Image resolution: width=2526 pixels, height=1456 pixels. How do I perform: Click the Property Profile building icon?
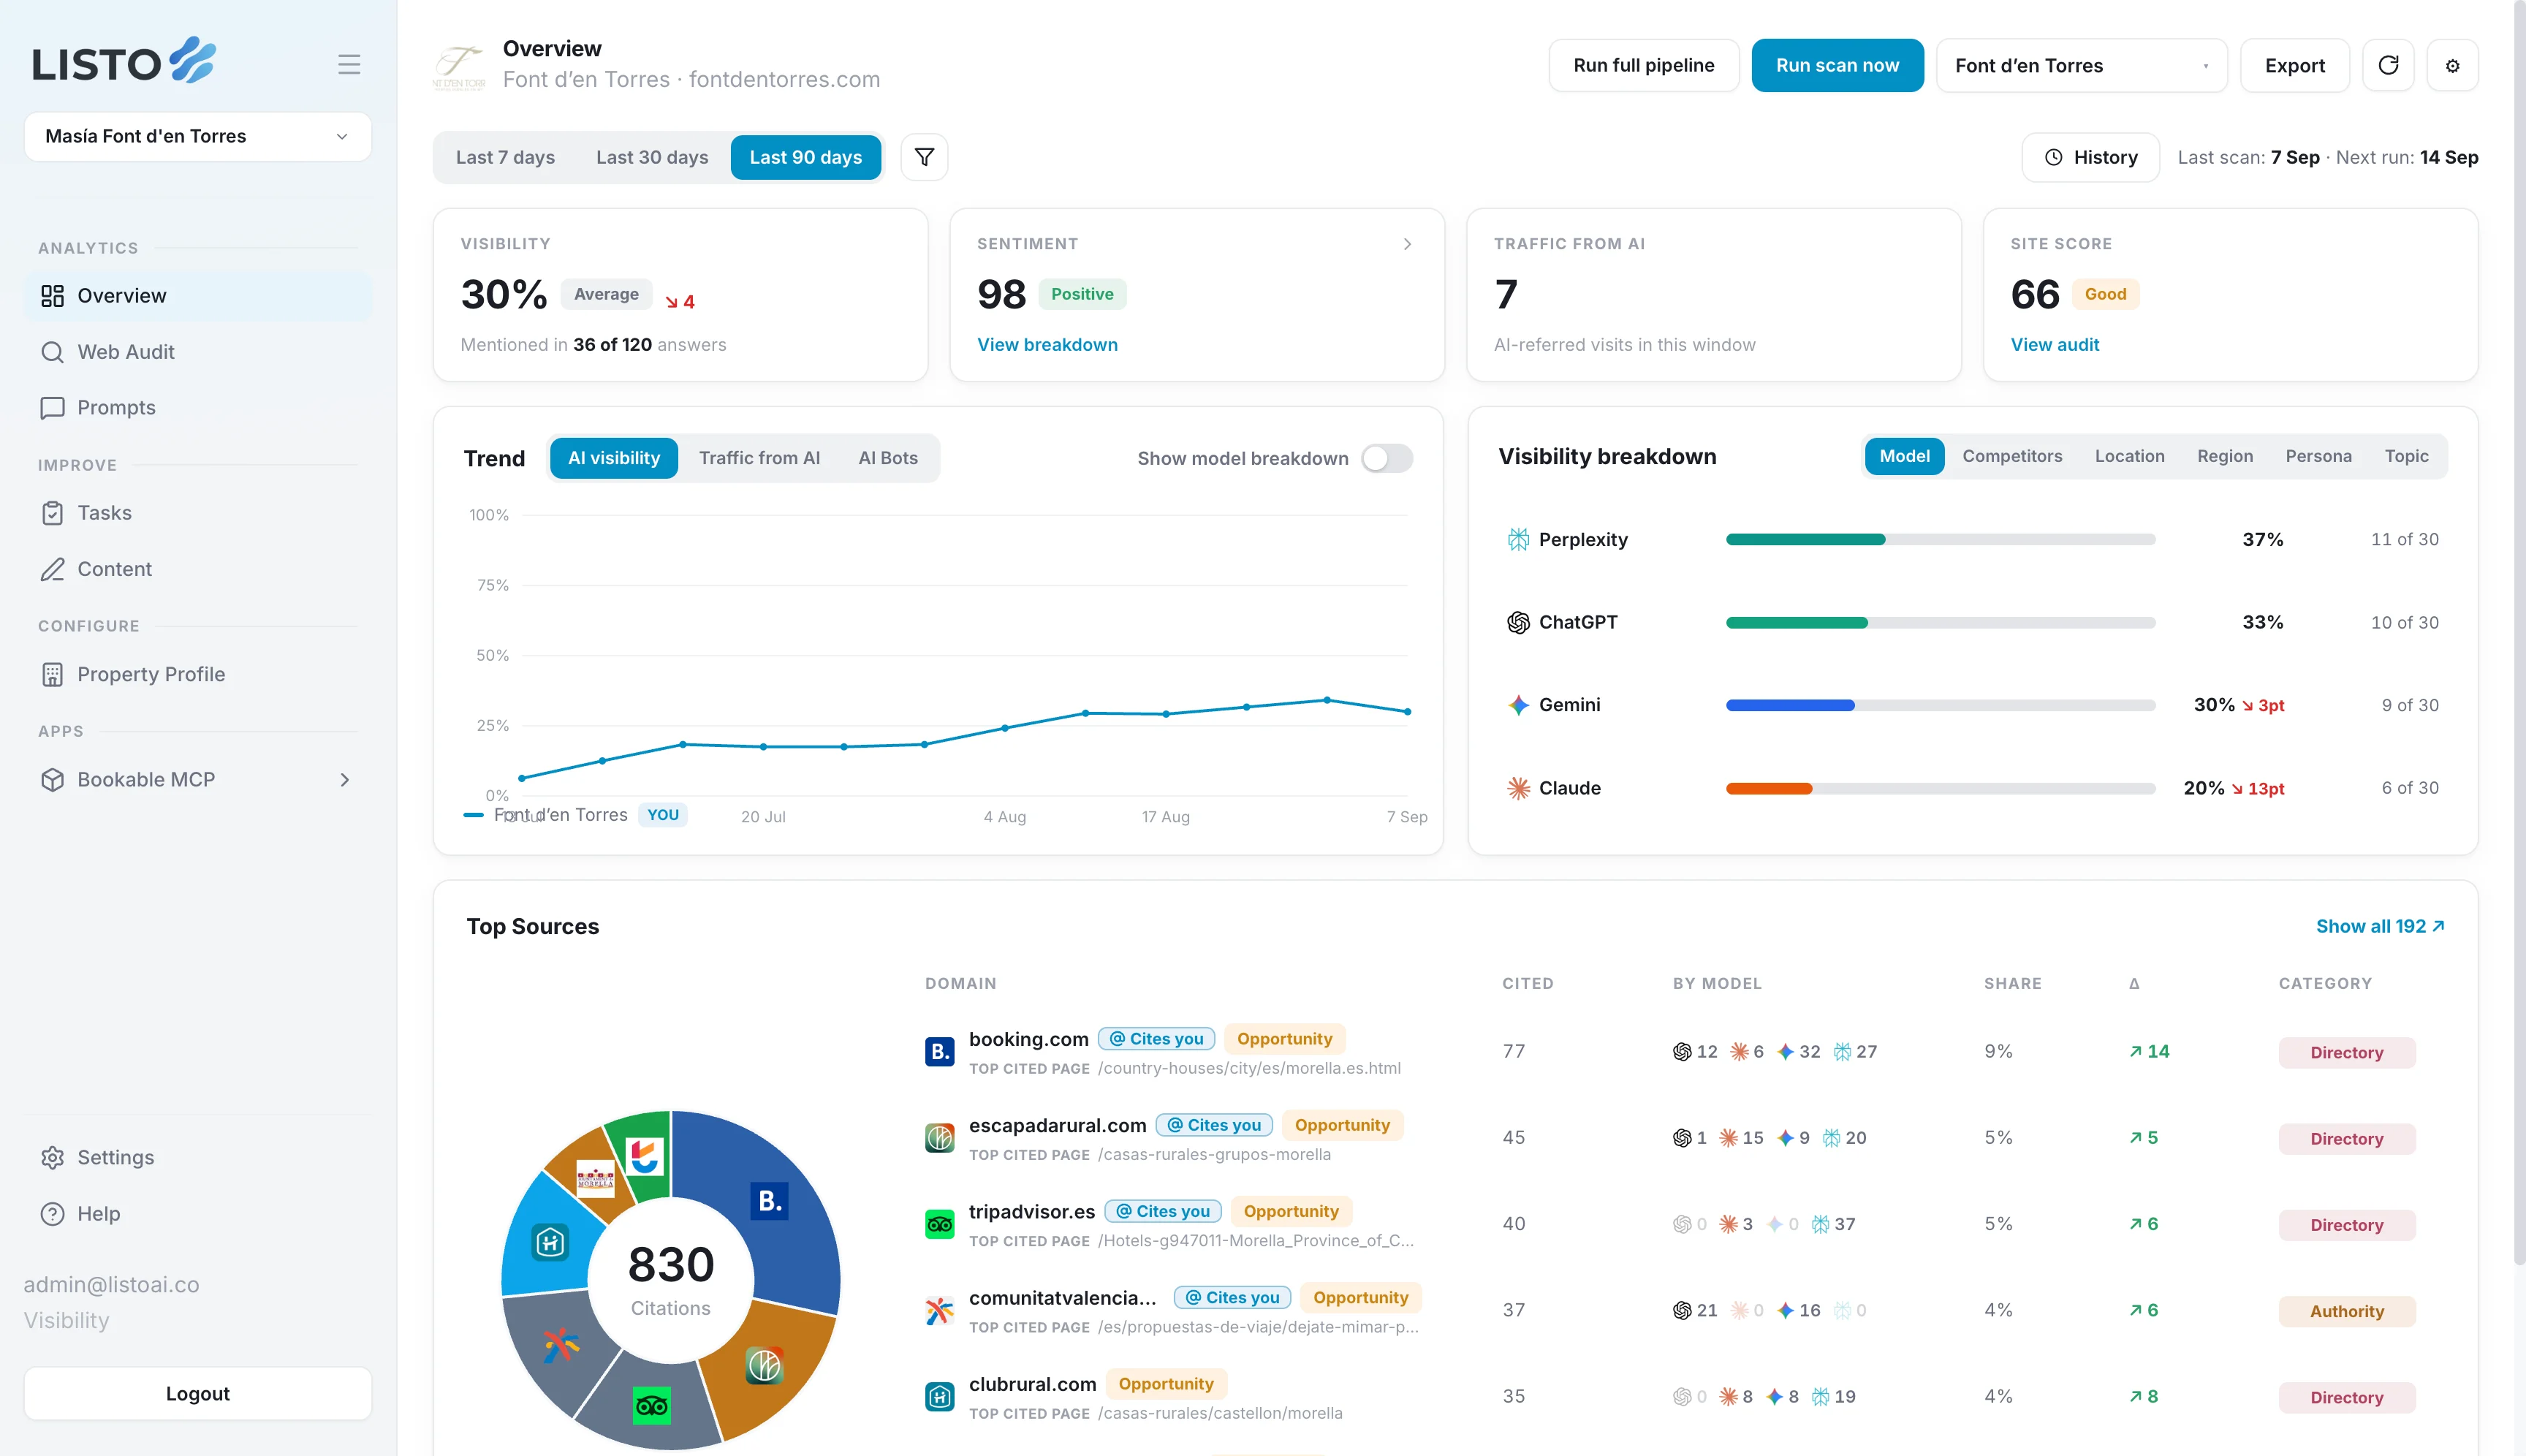pos(52,675)
